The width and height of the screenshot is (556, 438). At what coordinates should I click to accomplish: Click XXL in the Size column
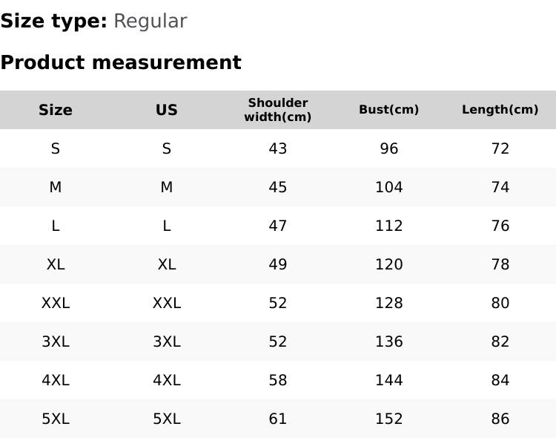tap(56, 303)
